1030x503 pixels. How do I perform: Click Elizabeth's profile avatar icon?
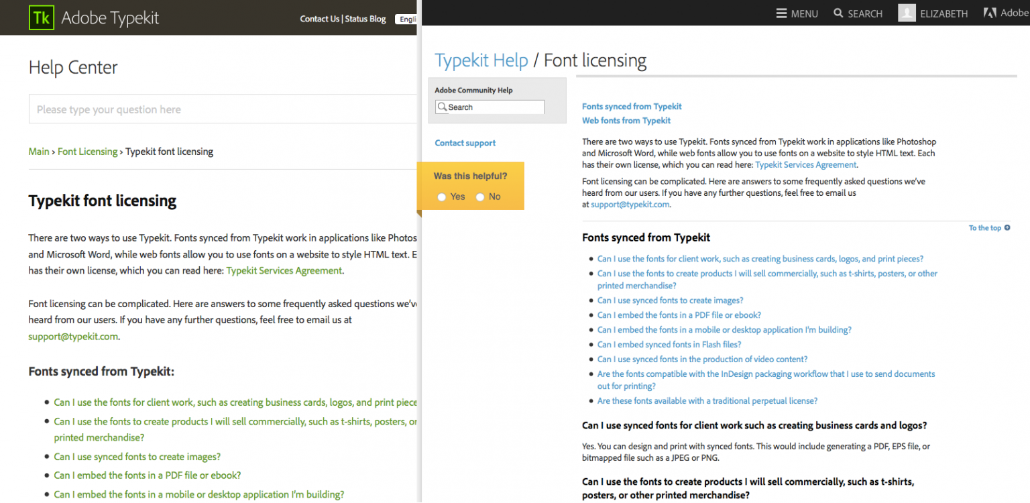[x=907, y=12]
